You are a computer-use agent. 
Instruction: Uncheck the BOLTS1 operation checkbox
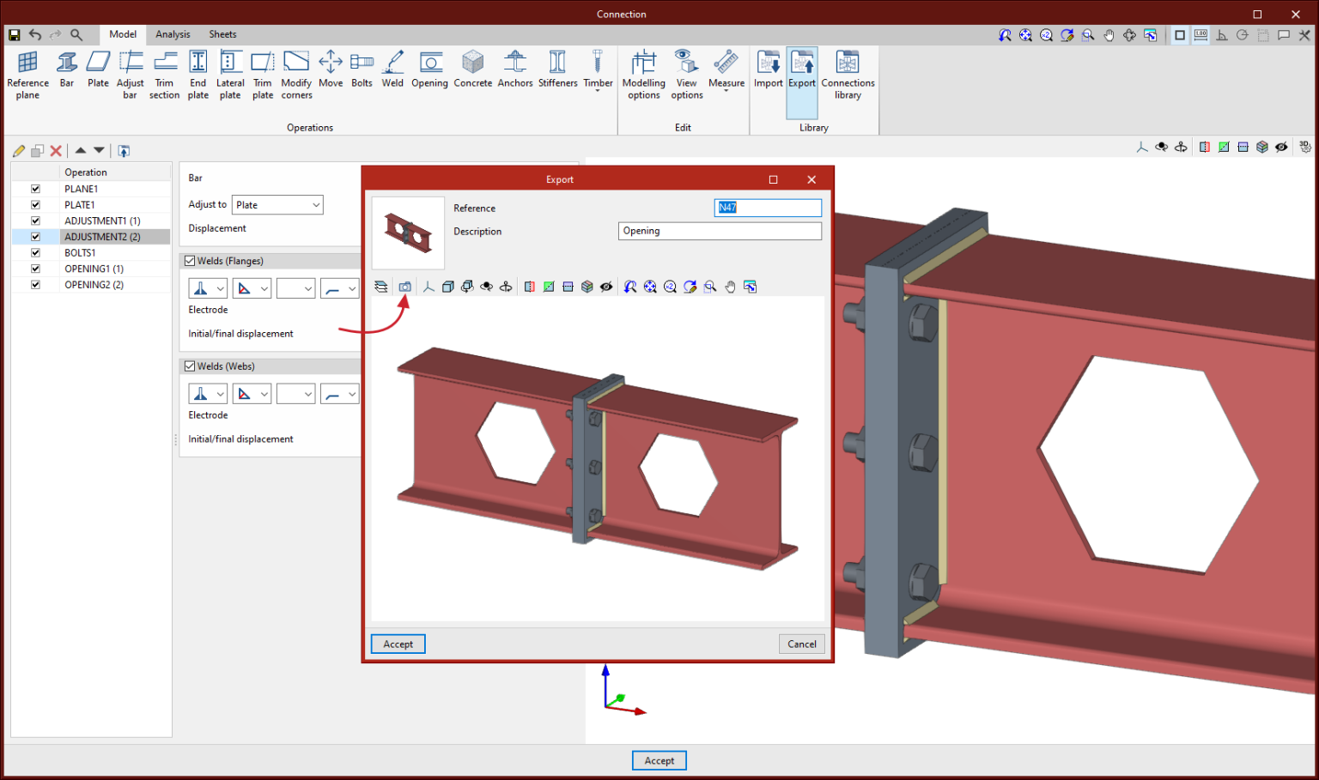coord(35,253)
